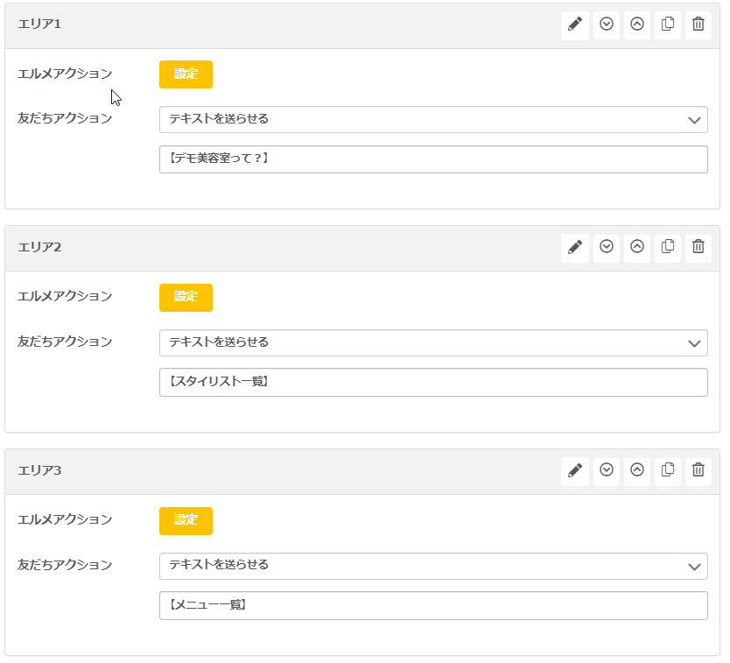The width and height of the screenshot is (730, 663).
Task: Focus the 【スタイリスト一覧】 text input
Action: coord(432,382)
